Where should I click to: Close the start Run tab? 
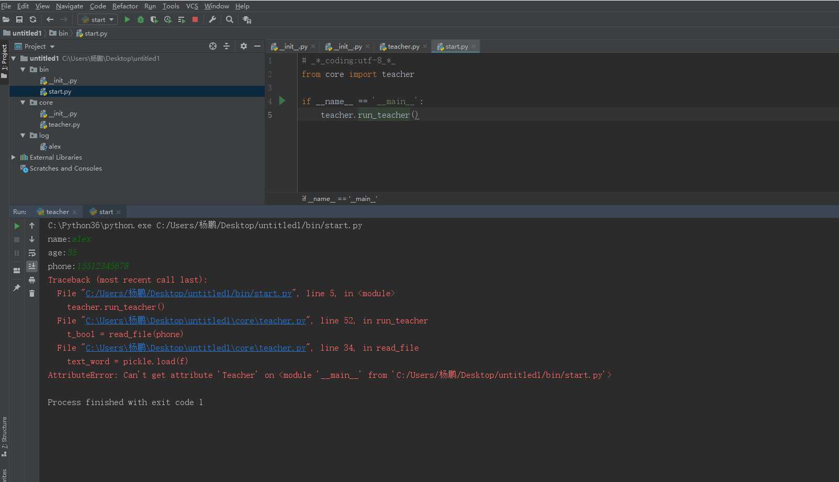[119, 212]
